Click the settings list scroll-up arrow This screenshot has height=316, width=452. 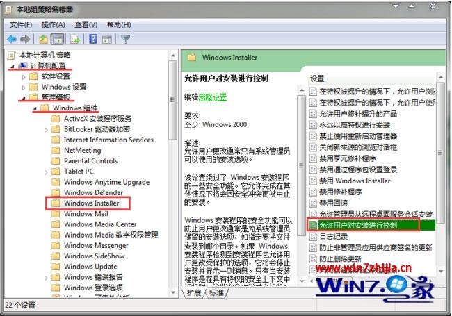[440, 77]
